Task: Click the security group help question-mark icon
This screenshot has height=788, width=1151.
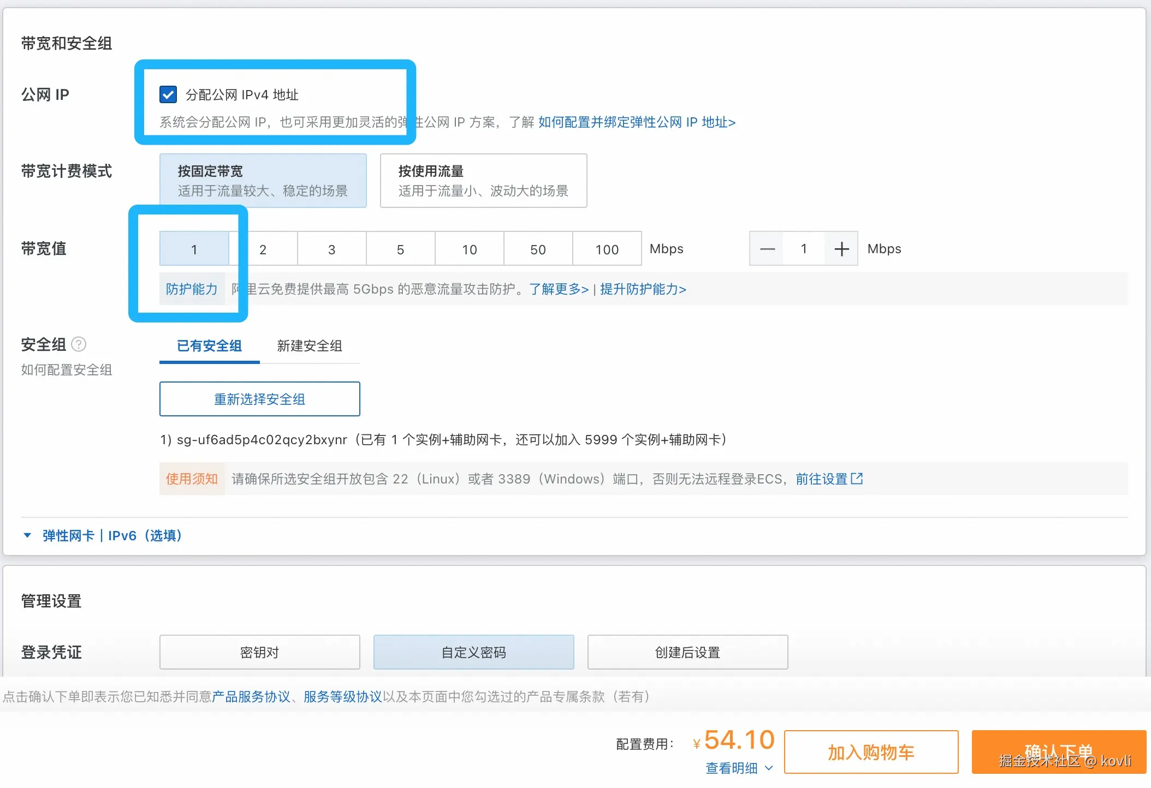Action: tap(79, 344)
